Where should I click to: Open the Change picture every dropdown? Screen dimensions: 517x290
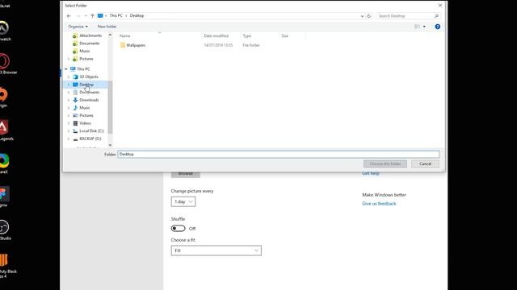tap(183, 201)
